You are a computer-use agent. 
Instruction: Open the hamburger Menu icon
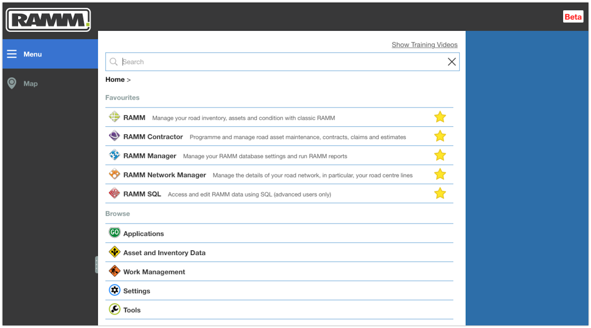click(12, 54)
